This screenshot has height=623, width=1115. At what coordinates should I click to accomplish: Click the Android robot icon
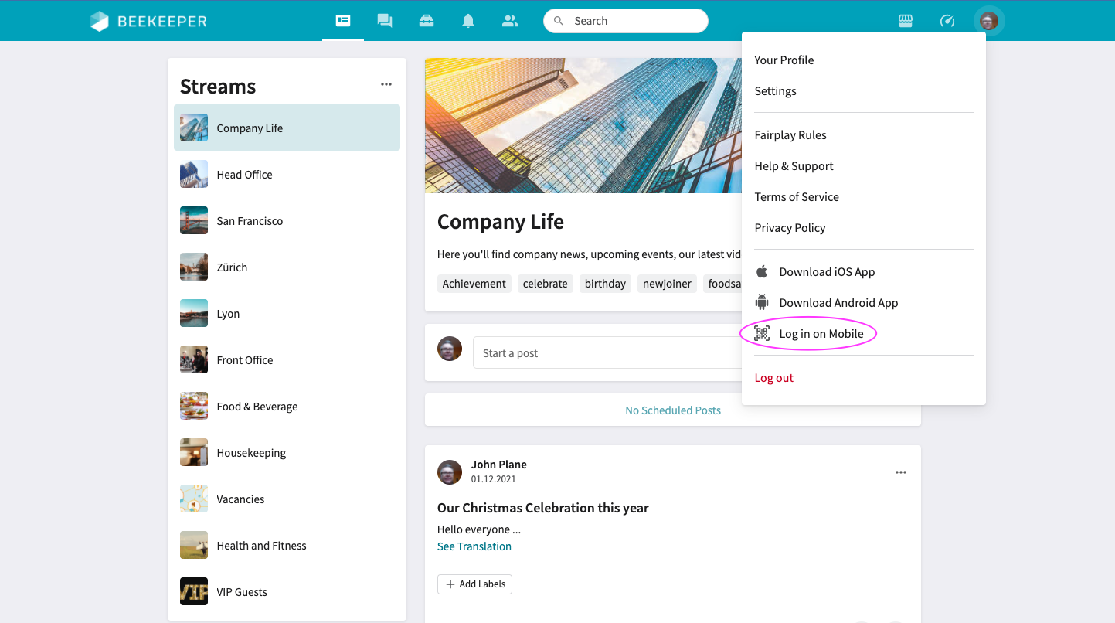coord(762,303)
